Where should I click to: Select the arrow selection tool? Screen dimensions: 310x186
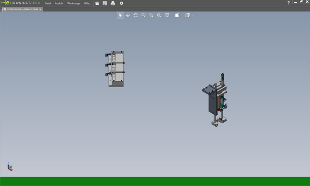tap(120, 15)
